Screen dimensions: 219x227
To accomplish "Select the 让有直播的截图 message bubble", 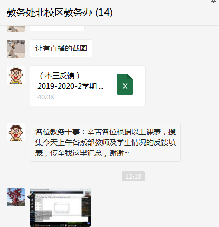I will [x=61, y=48].
